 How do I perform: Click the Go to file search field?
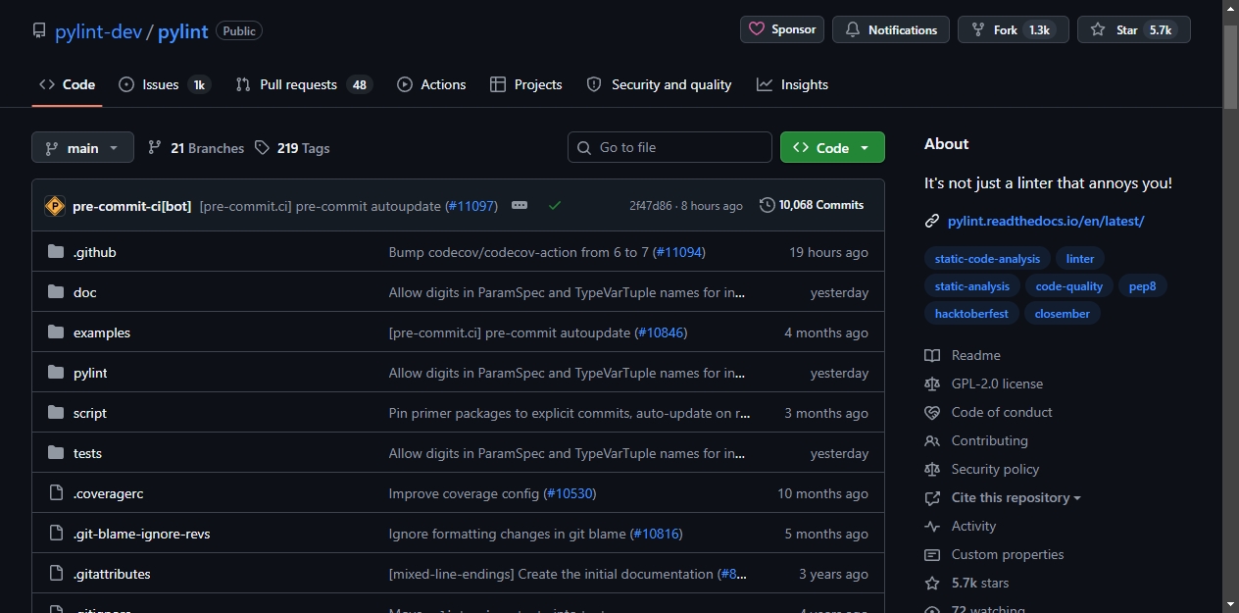click(669, 148)
